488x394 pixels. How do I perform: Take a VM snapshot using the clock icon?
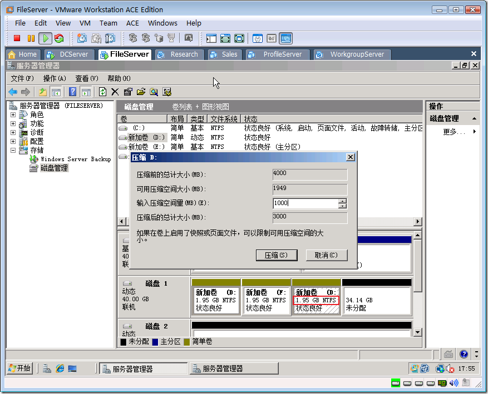point(82,38)
